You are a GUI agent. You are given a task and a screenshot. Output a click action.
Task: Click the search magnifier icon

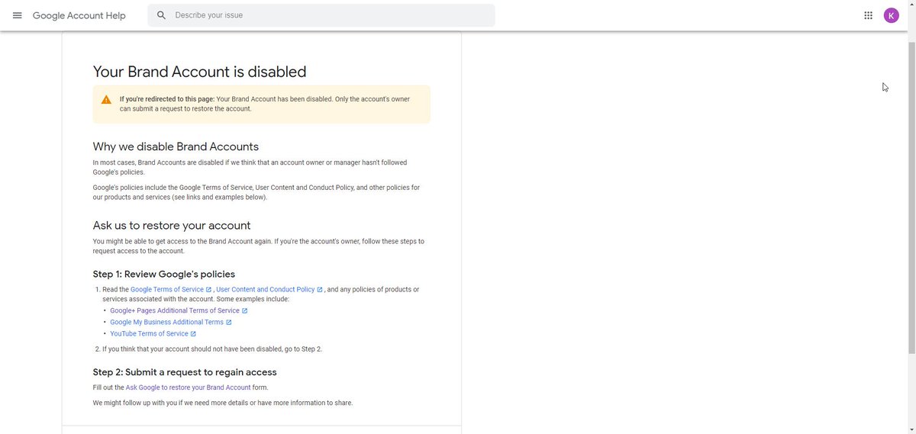tap(161, 15)
